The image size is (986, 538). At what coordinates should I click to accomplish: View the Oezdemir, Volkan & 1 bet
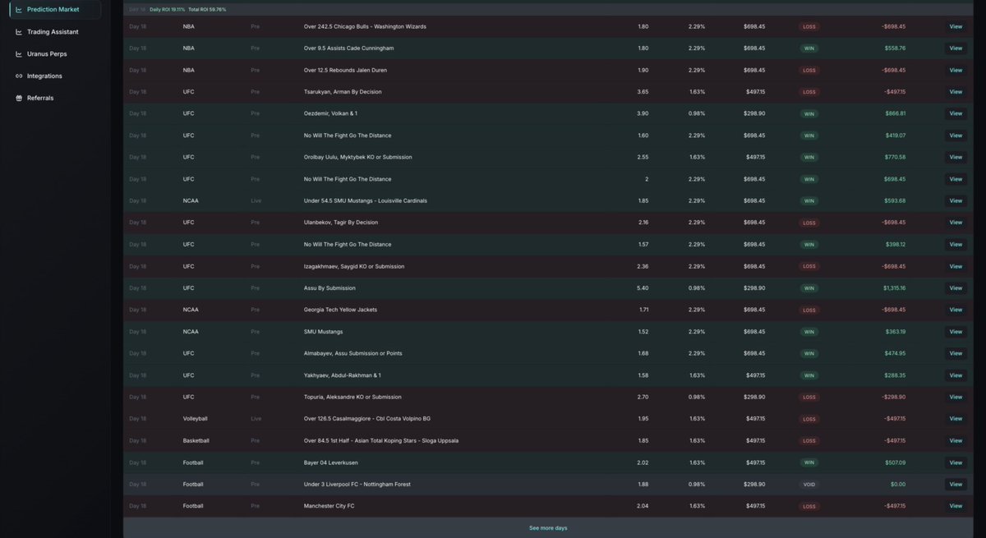coord(956,113)
